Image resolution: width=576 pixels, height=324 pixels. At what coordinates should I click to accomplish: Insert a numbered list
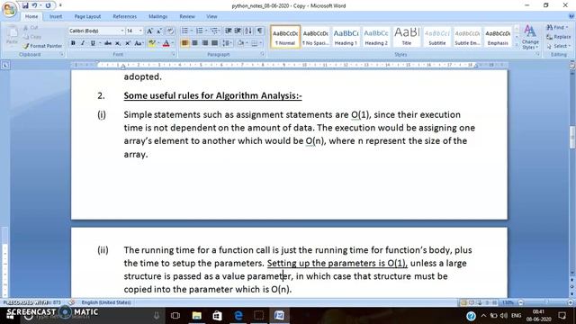point(200,31)
